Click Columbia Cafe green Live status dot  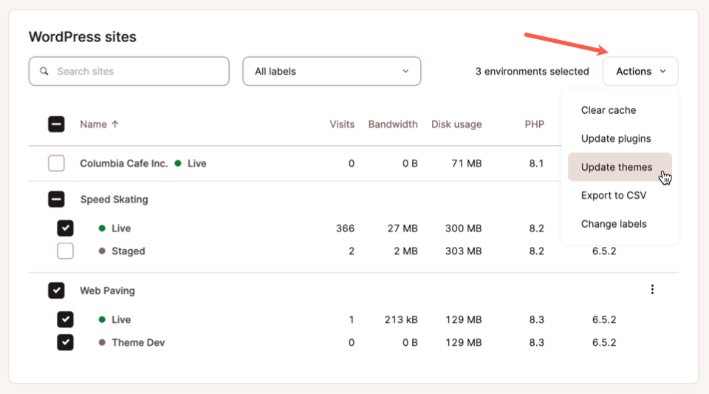178,163
